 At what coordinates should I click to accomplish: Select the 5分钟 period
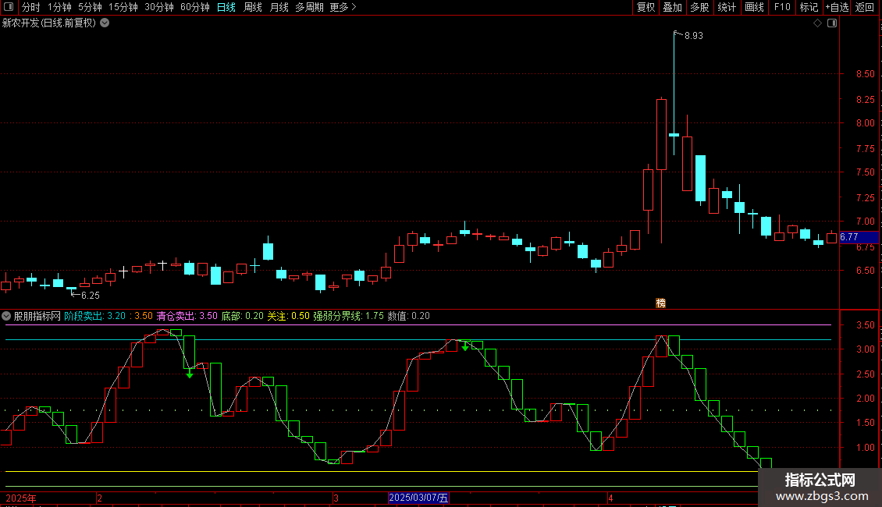90,7
